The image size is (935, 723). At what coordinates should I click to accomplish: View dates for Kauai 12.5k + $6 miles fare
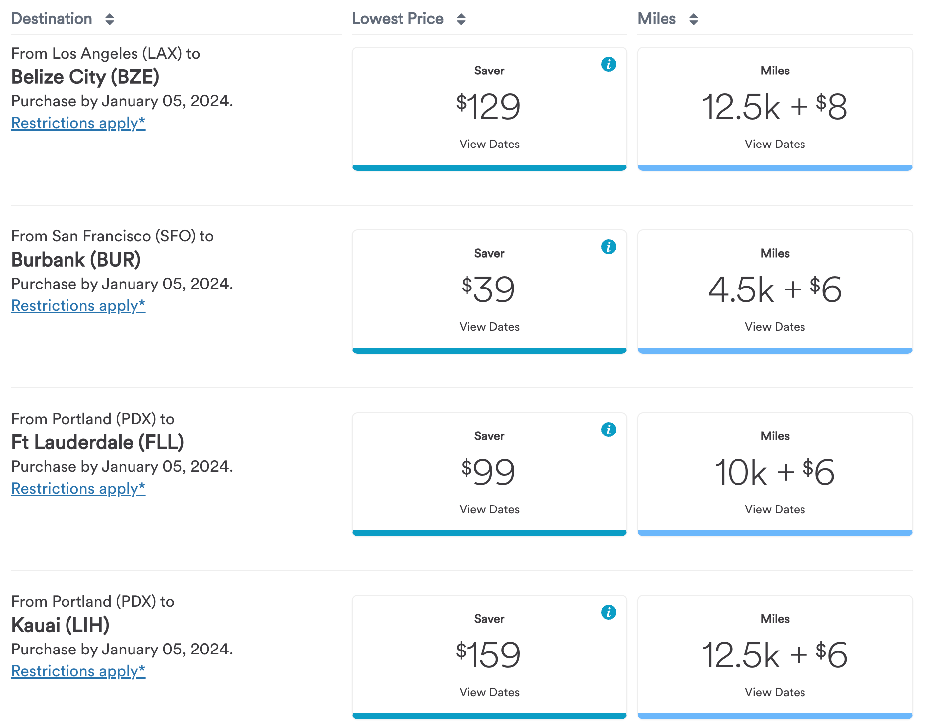coord(775,692)
